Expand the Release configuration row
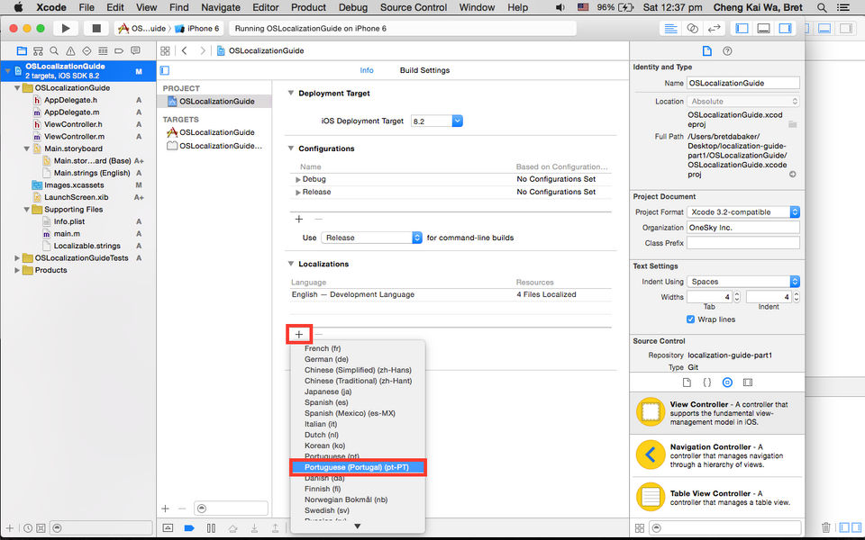865x540 pixels. tap(298, 193)
